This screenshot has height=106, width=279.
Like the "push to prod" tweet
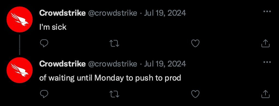click(x=195, y=94)
